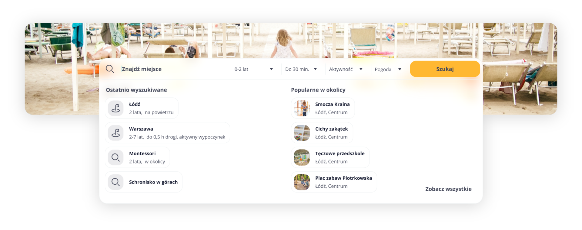Screen dimensions: 582x230
Task: Follow the Zobacz wszystkie link
Action: [x=448, y=189]
